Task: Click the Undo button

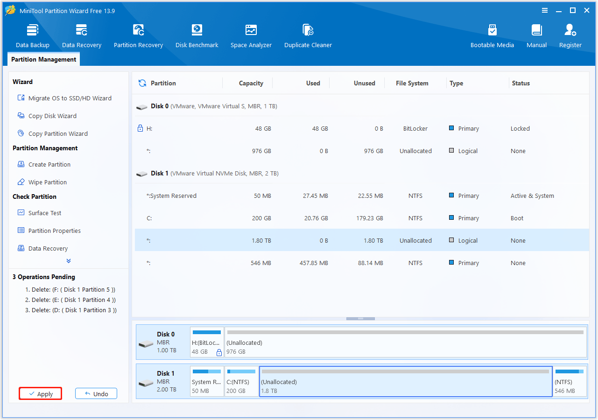Action: point(96,394)
